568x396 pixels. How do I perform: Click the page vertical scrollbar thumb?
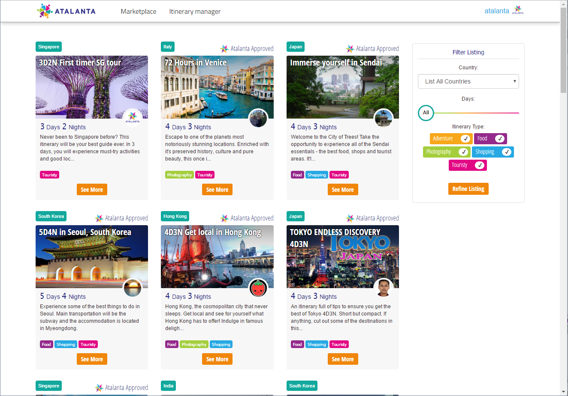pyautogui.click(x=564, y=50)
